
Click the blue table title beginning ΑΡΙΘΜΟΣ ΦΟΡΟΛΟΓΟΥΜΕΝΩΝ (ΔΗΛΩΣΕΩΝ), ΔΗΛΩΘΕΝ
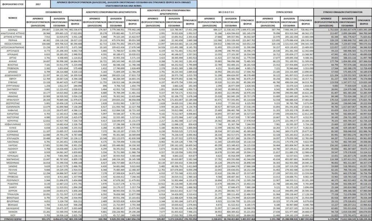tap(124, 4)
